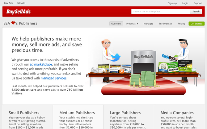Click the Medium Publishers heading
The width and height of the screenshot is (207, 129).
77,113
